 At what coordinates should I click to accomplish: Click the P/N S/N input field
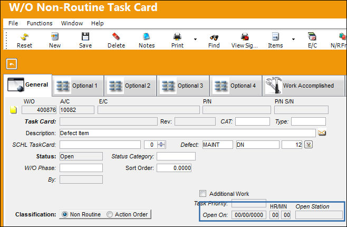[301, 110]
